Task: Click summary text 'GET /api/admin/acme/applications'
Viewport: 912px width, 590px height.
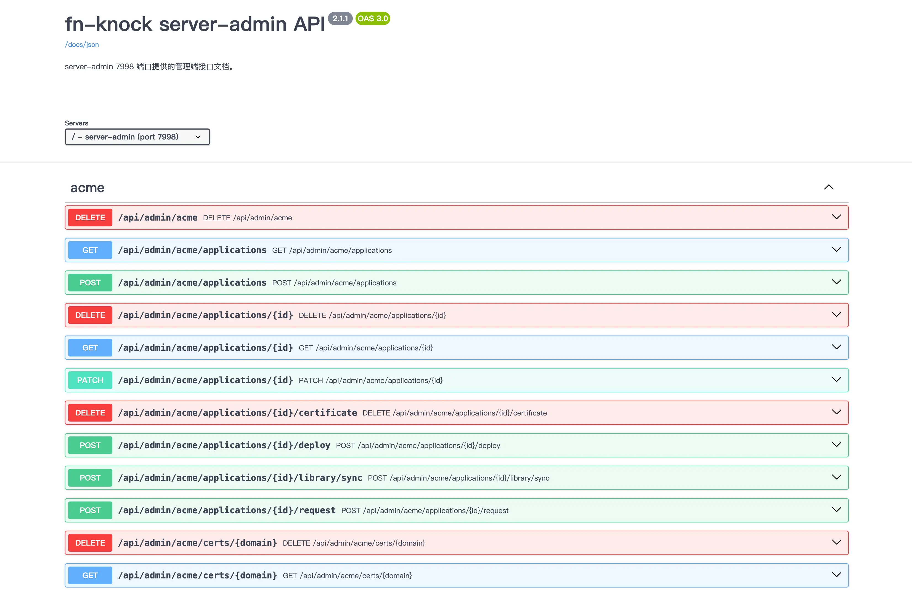Action: coord(332,250)
